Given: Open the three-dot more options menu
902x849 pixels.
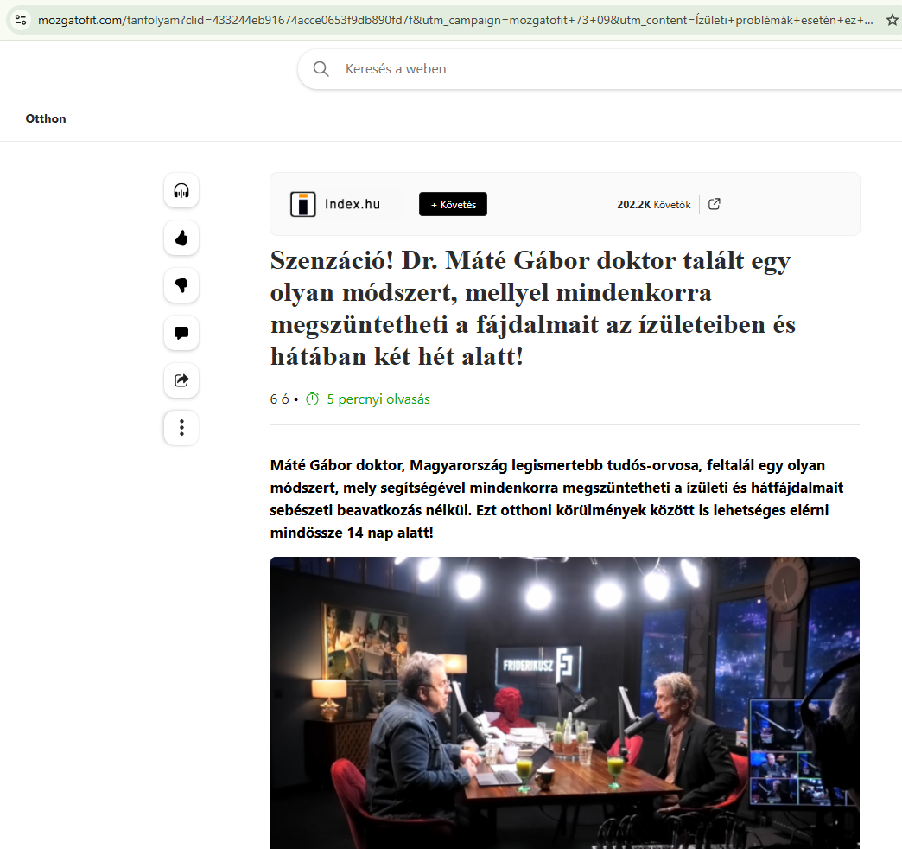Looking at the screenshot, I should pyautogui.click(x=181, y=428).
